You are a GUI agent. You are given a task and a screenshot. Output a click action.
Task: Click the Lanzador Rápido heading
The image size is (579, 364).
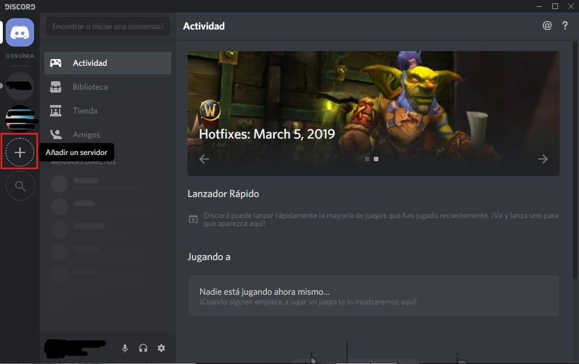(x=223, y=194)
